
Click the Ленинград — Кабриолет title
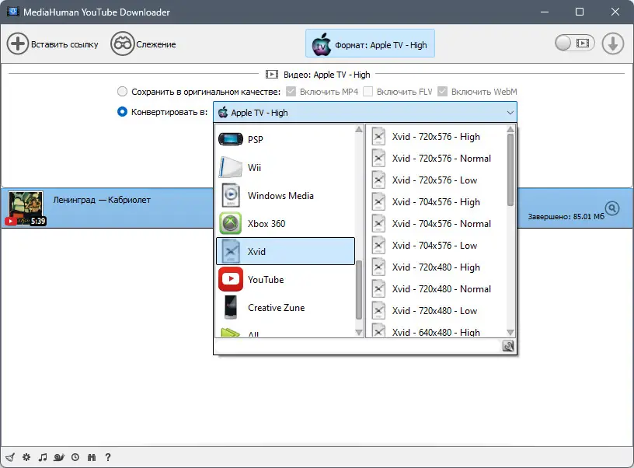pos(102,200)
